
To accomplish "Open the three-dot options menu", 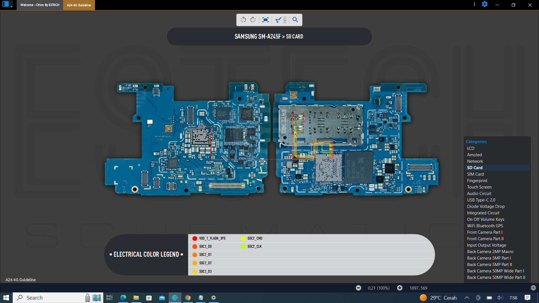I will (x=474, y=4).
